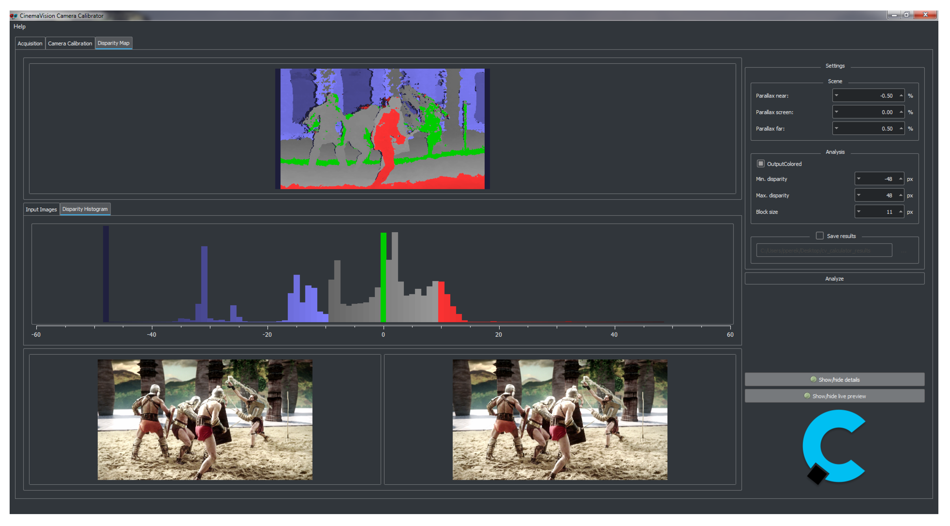Lower Max. disparity using its down arrow
This screenshot has width=950, height=526.
[859, 195]
